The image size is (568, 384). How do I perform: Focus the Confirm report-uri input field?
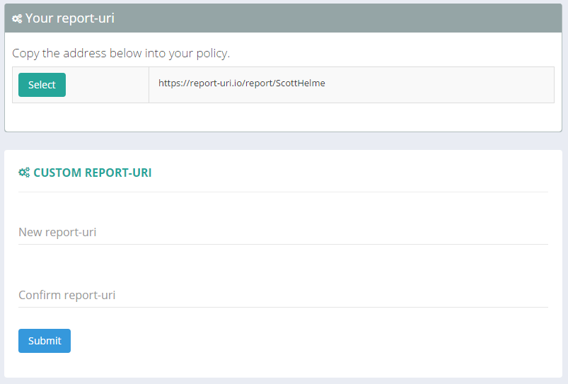click(283, 295)
